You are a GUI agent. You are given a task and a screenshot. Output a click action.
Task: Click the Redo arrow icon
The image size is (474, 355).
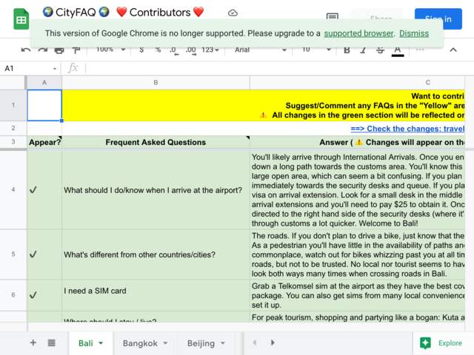(x=43, y=50)
